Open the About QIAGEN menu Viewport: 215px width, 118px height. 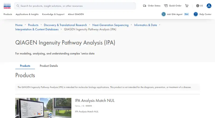(76, 14)
